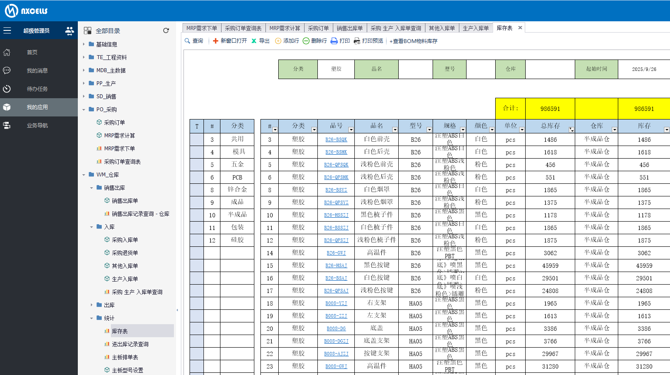Select the 查询 search icon in toolbar

click(194, 41)
